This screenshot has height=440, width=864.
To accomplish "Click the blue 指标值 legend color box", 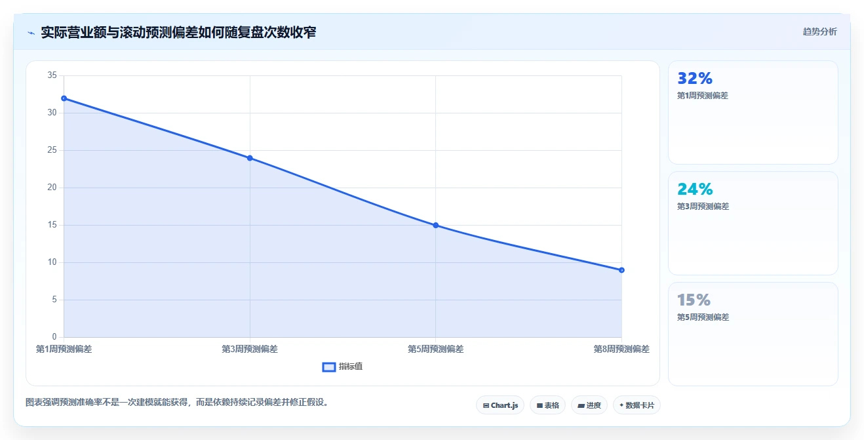I will tap(329, 367).
